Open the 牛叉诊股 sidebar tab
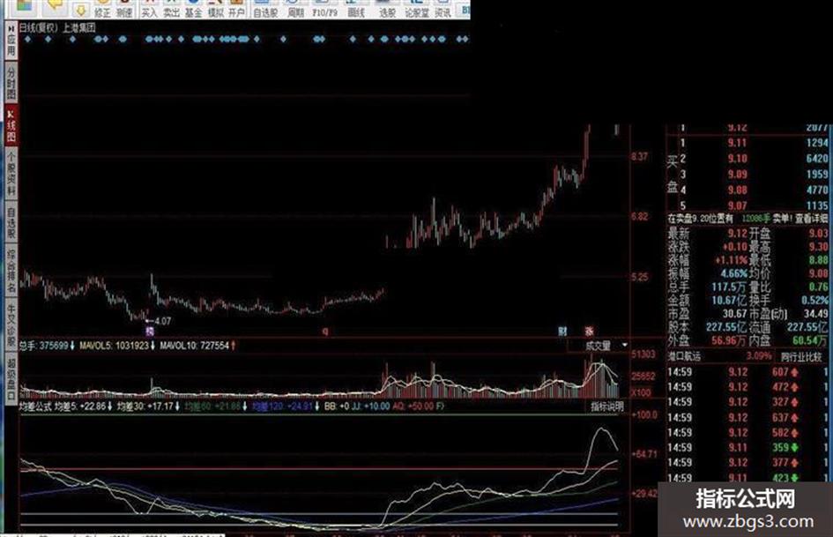The height and width of the screenshot is (537, 833). tap(11, 326)
